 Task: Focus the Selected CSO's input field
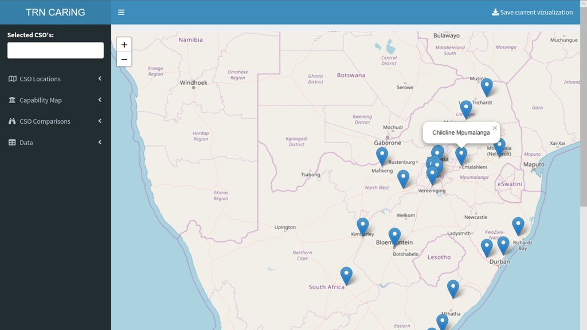point(56,50)
